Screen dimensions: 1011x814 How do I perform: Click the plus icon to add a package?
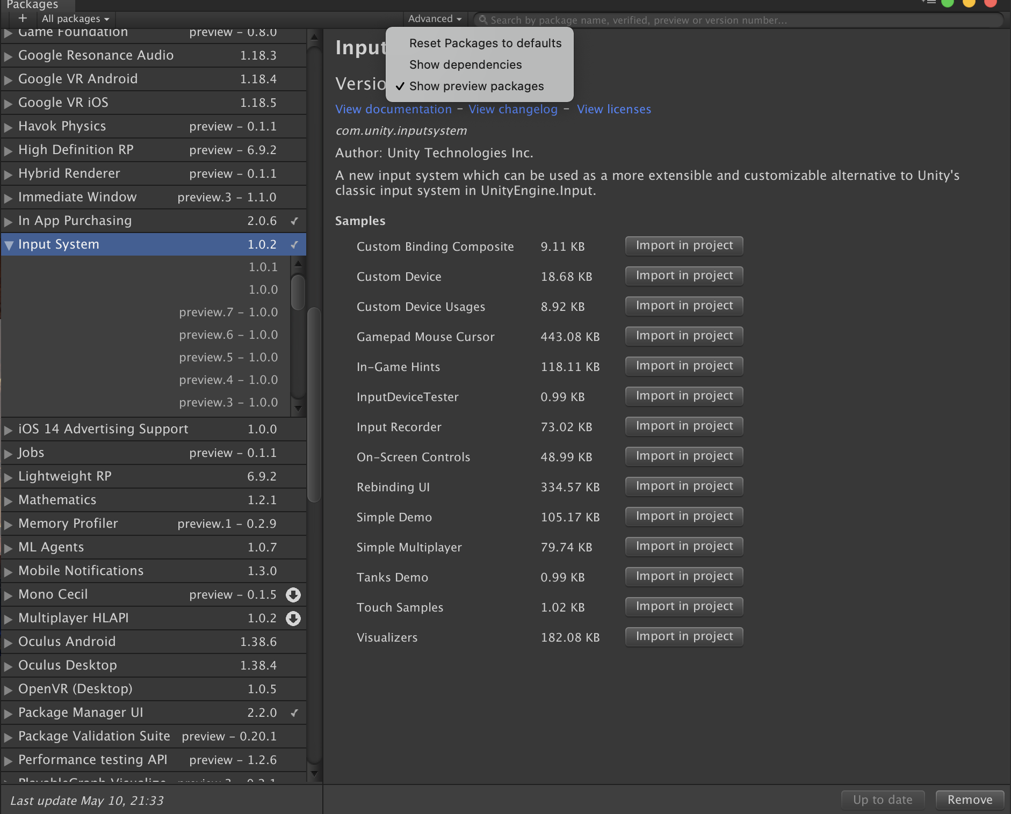(x=23, y=18)
